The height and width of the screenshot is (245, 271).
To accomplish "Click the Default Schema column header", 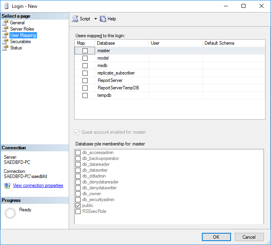I will (x=233, y=43).
